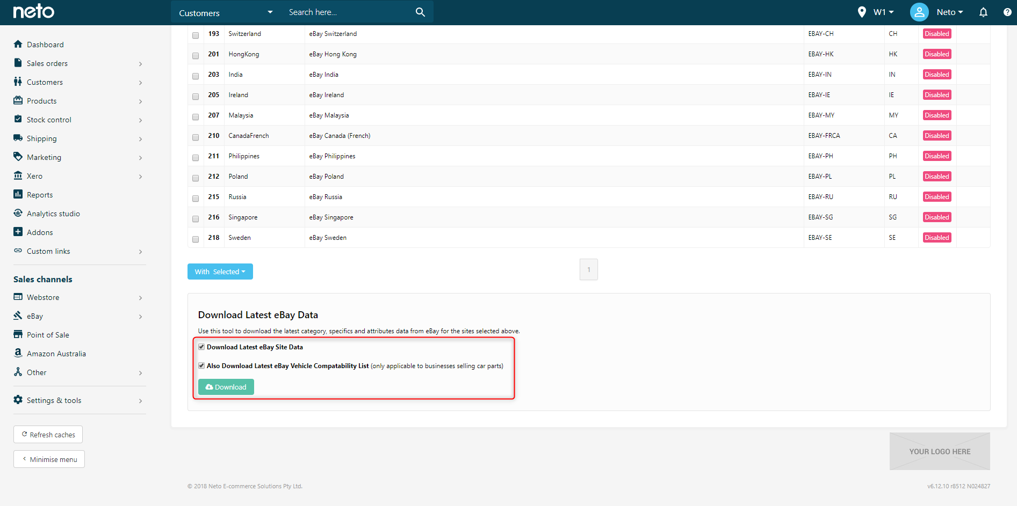Open the With Selected dropdown
This screenshot has height=506, width=1017.
[x=220, y=272]
